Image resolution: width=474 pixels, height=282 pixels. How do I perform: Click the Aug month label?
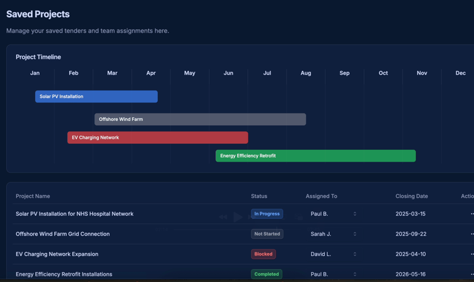point(306,73)
